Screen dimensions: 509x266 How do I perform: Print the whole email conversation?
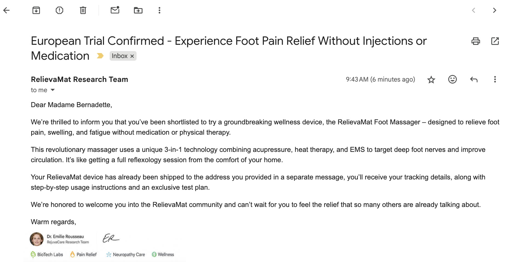[476, 41]
